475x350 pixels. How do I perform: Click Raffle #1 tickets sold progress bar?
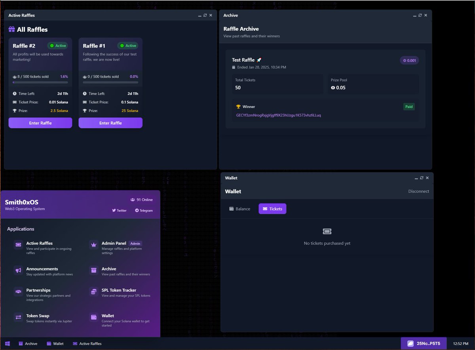click(x=110, y=82)
